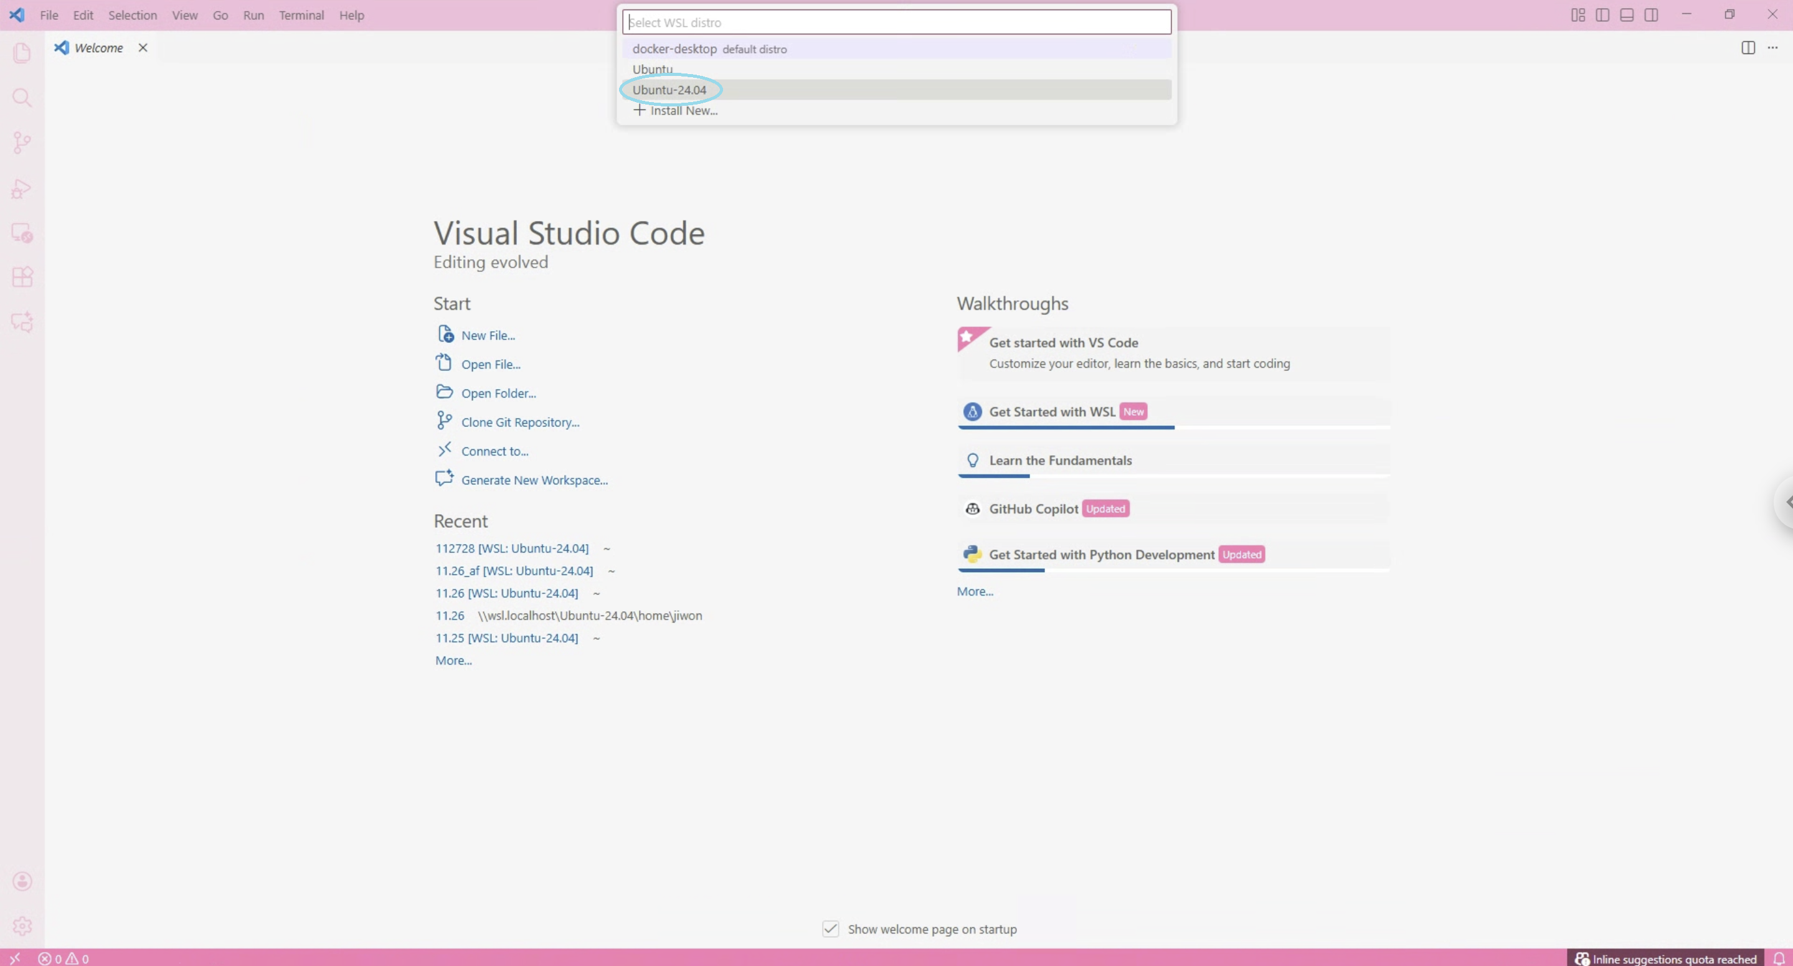
Task: Open Remote Explorer activity bar icon
Action: 22,233
